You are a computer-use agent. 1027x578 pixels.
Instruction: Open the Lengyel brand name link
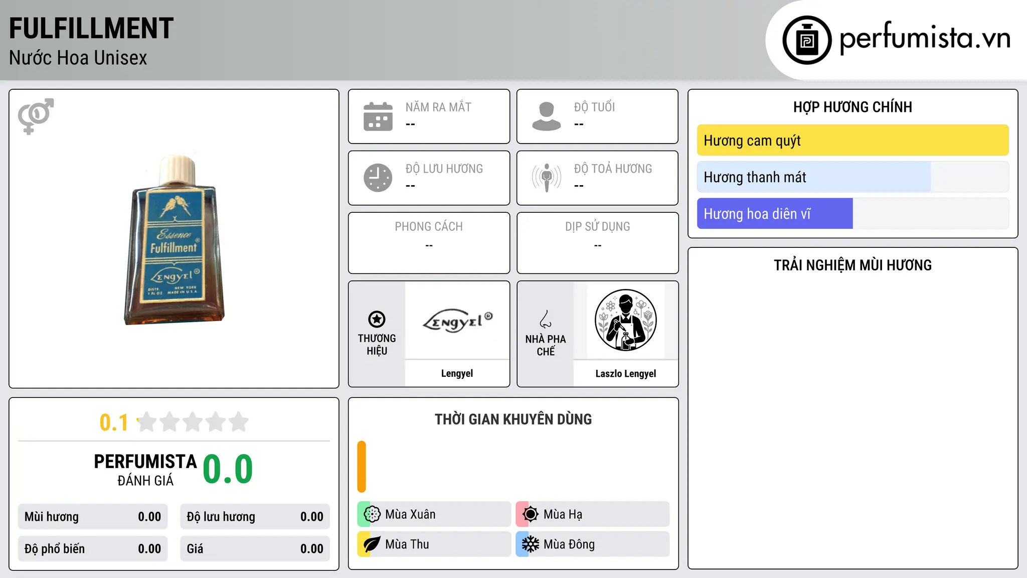pyautogui.click(x=457, y=373)
